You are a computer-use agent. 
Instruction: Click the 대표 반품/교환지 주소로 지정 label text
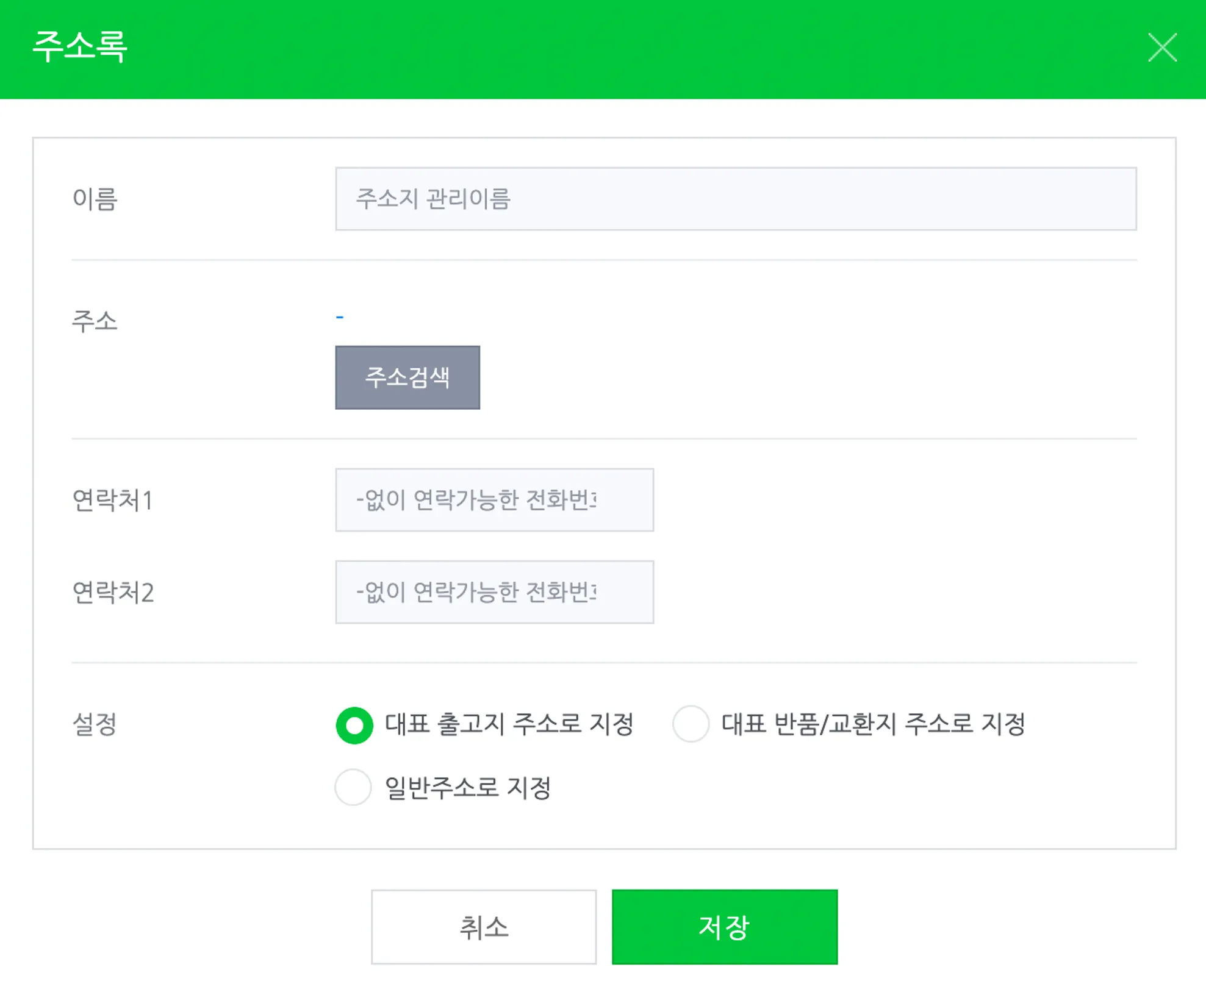tap(872, 724)
